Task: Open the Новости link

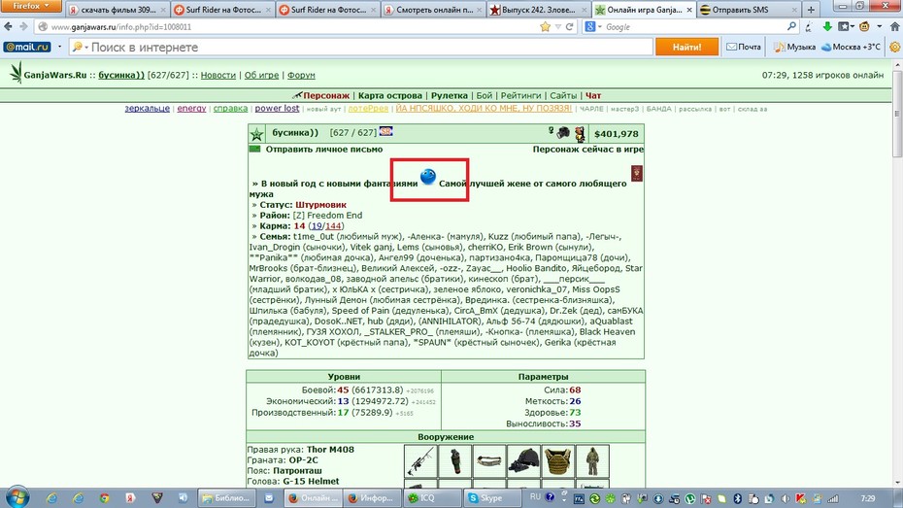Action: pyautogui.click(x=218, y=75)
